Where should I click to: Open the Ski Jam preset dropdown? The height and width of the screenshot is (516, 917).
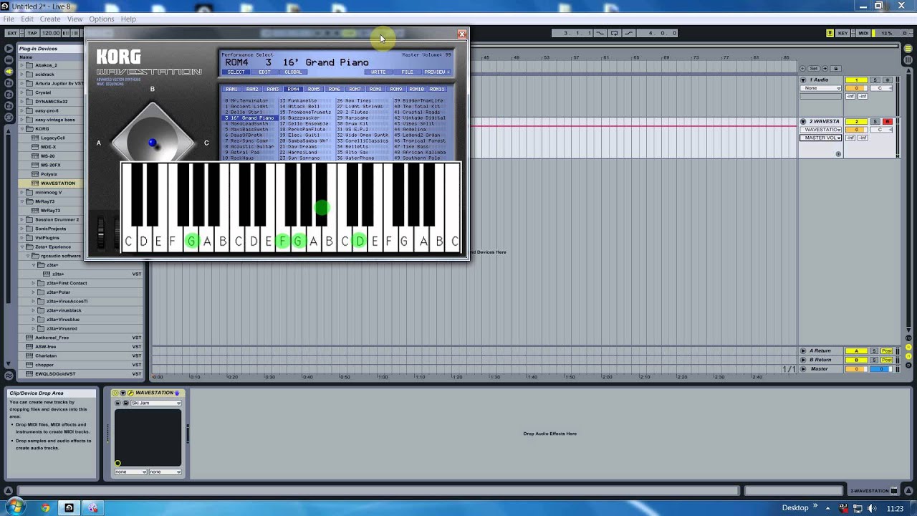[155, 403]
